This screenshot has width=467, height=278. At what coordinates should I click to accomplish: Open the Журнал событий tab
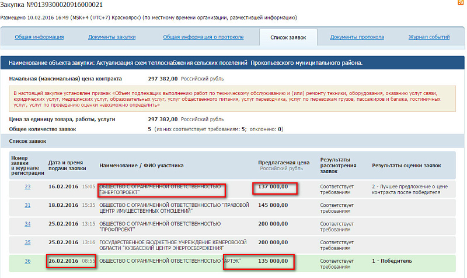[429, 37]
